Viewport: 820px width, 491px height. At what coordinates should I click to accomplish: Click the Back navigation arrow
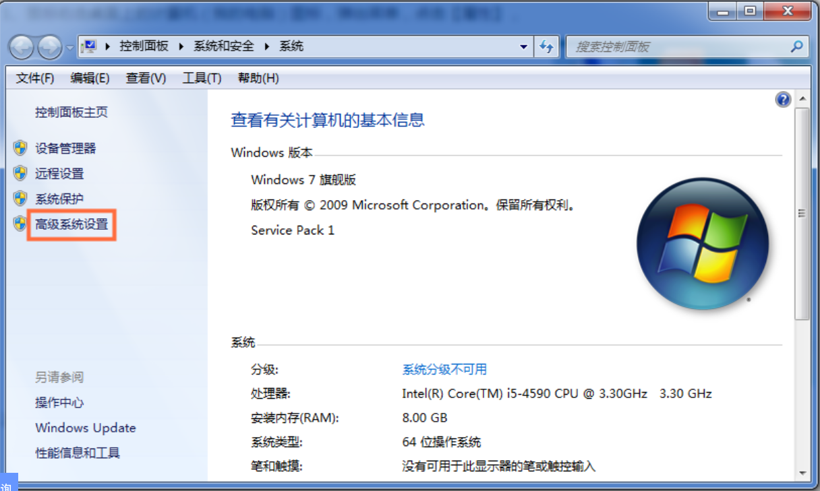point(22,46)
